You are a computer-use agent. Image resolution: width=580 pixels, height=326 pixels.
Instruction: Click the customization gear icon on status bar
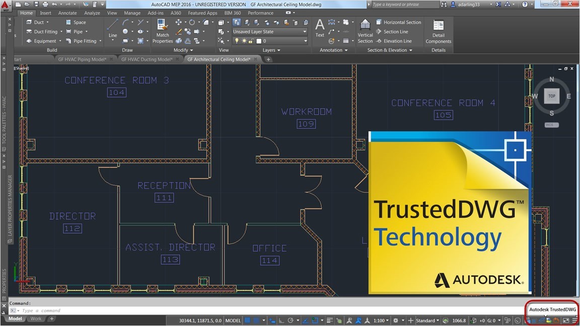coord(396,320)
